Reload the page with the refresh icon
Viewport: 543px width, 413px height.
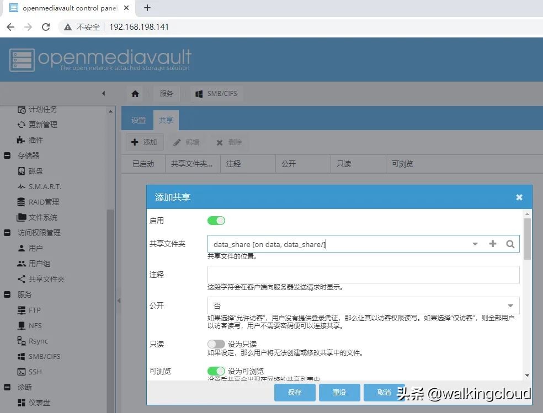click(46, 27)
